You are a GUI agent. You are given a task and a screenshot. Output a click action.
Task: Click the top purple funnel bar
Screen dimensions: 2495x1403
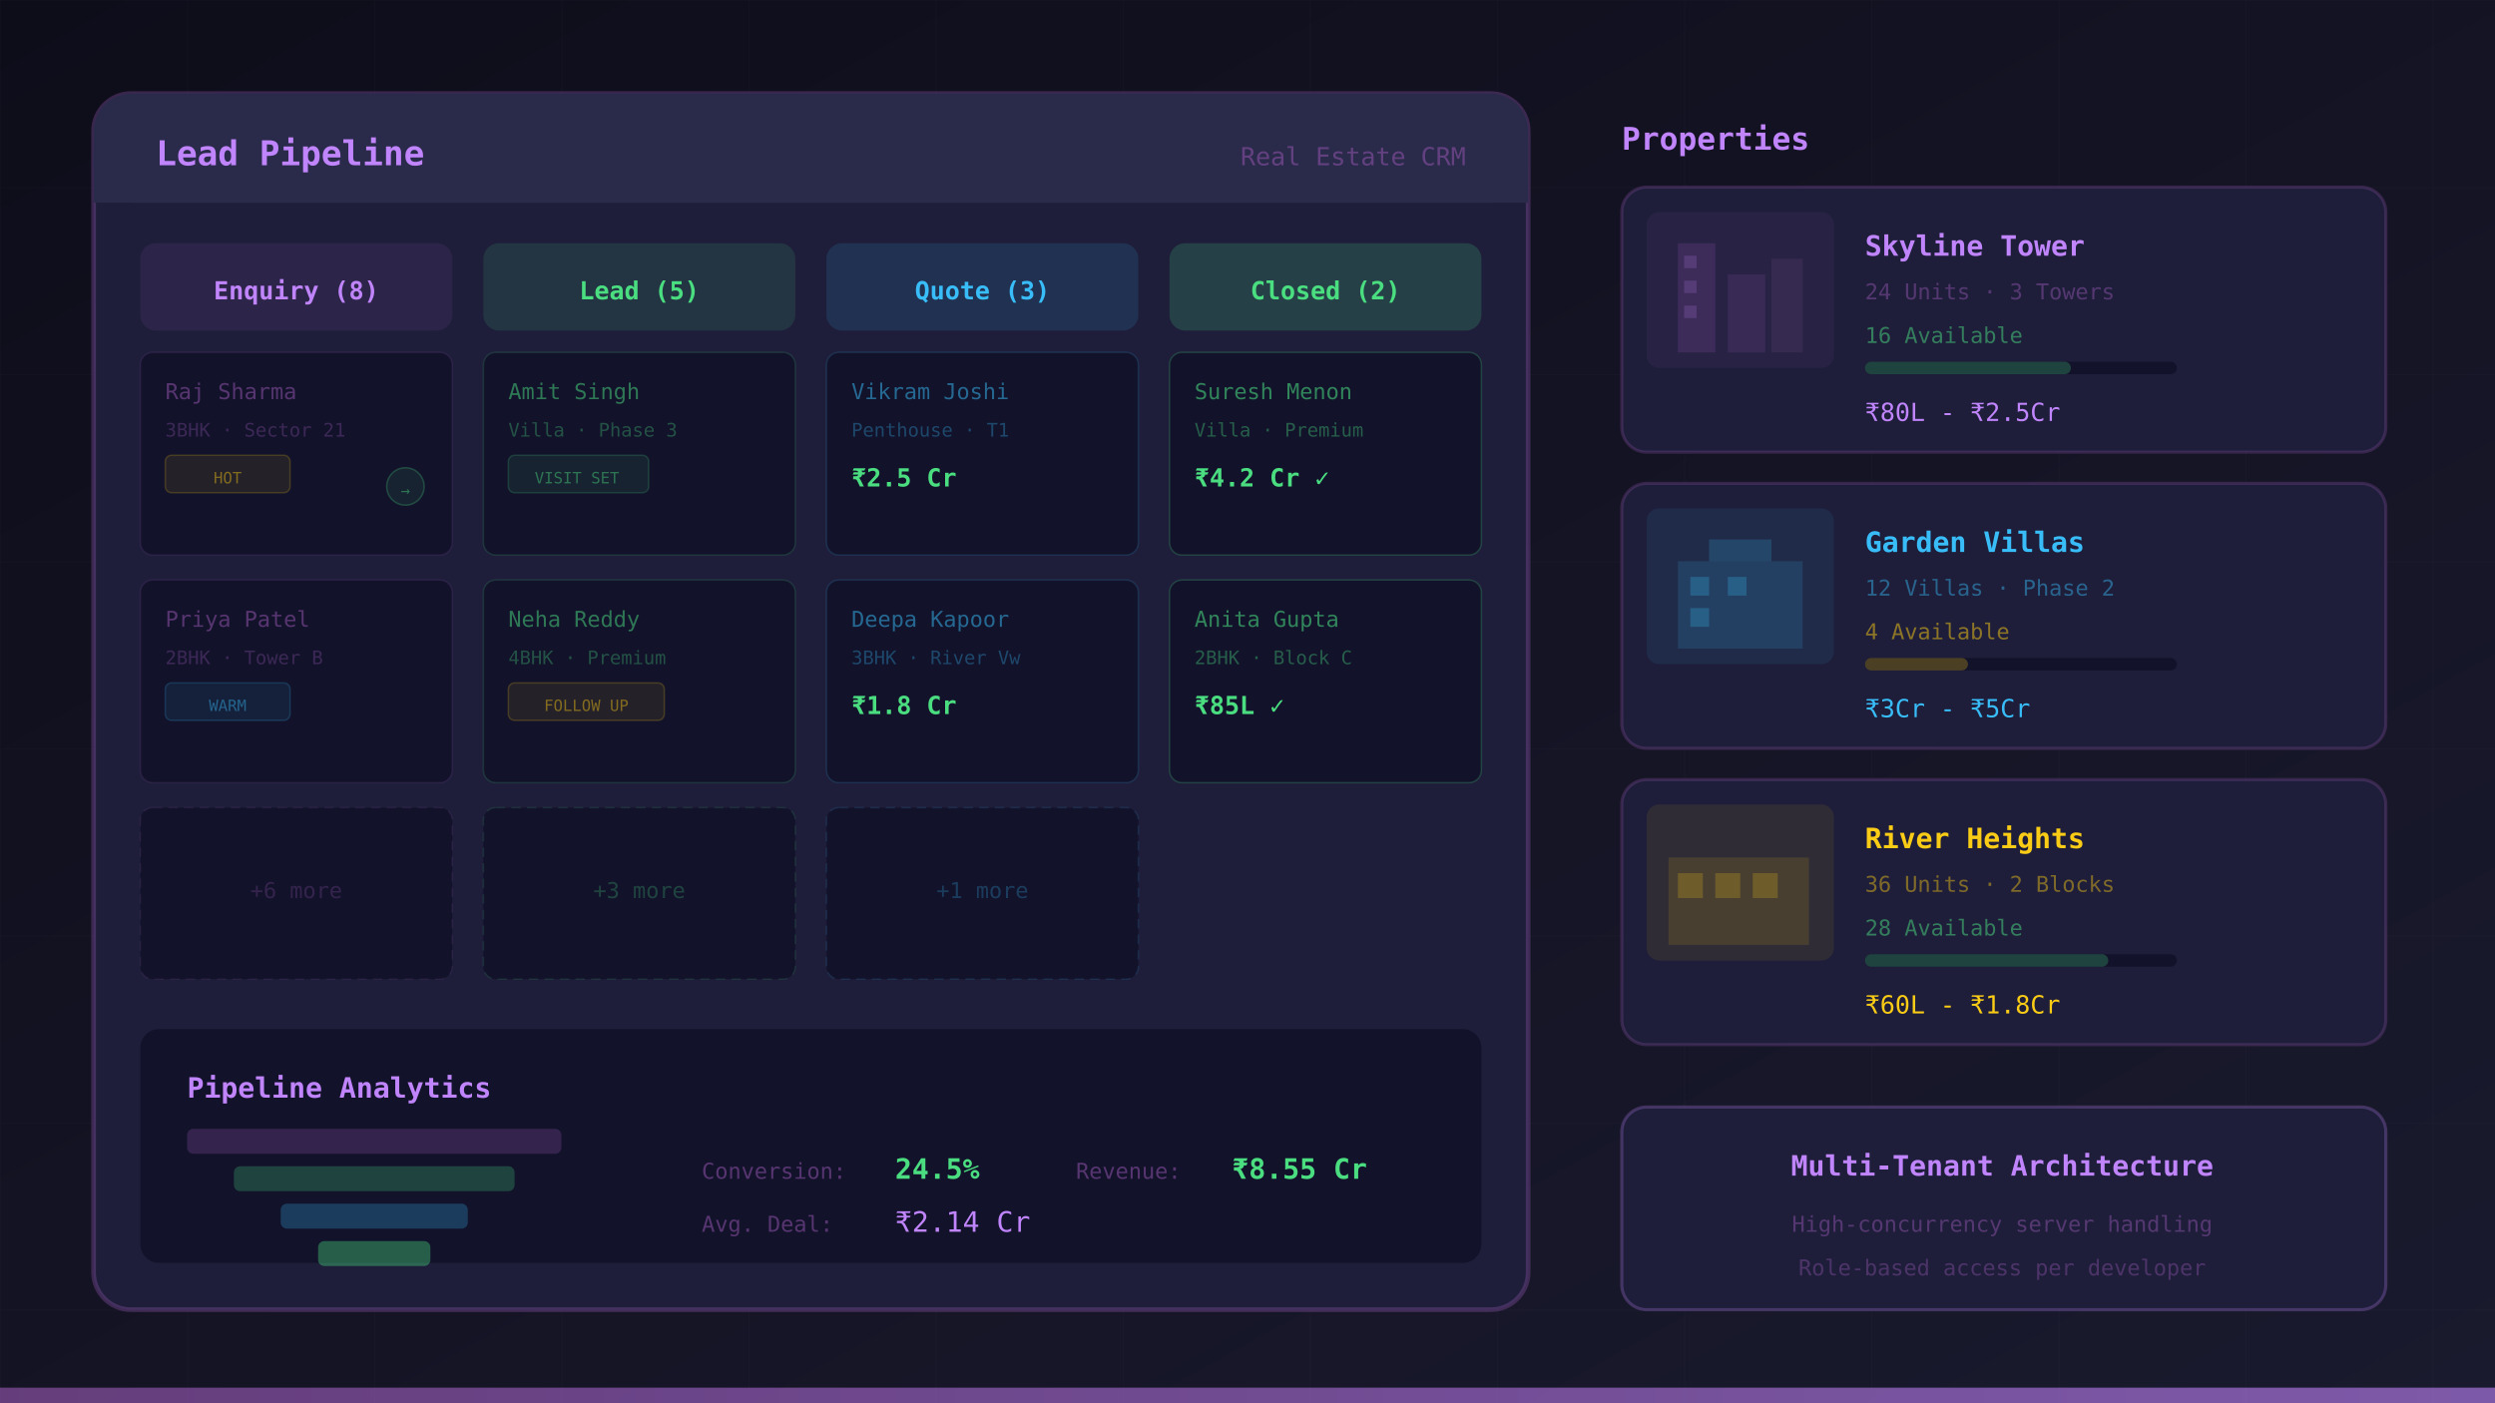[374, 1142]
